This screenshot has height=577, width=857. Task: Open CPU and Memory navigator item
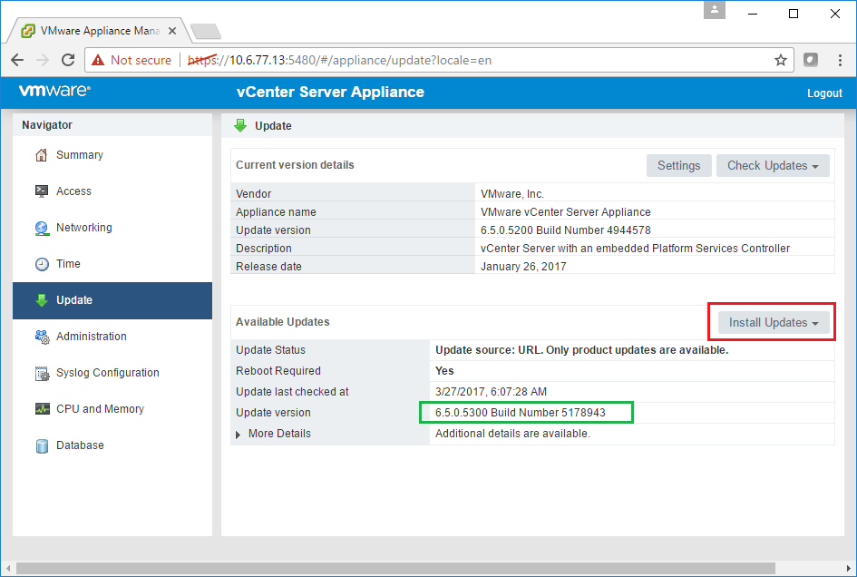pos(112,409)
